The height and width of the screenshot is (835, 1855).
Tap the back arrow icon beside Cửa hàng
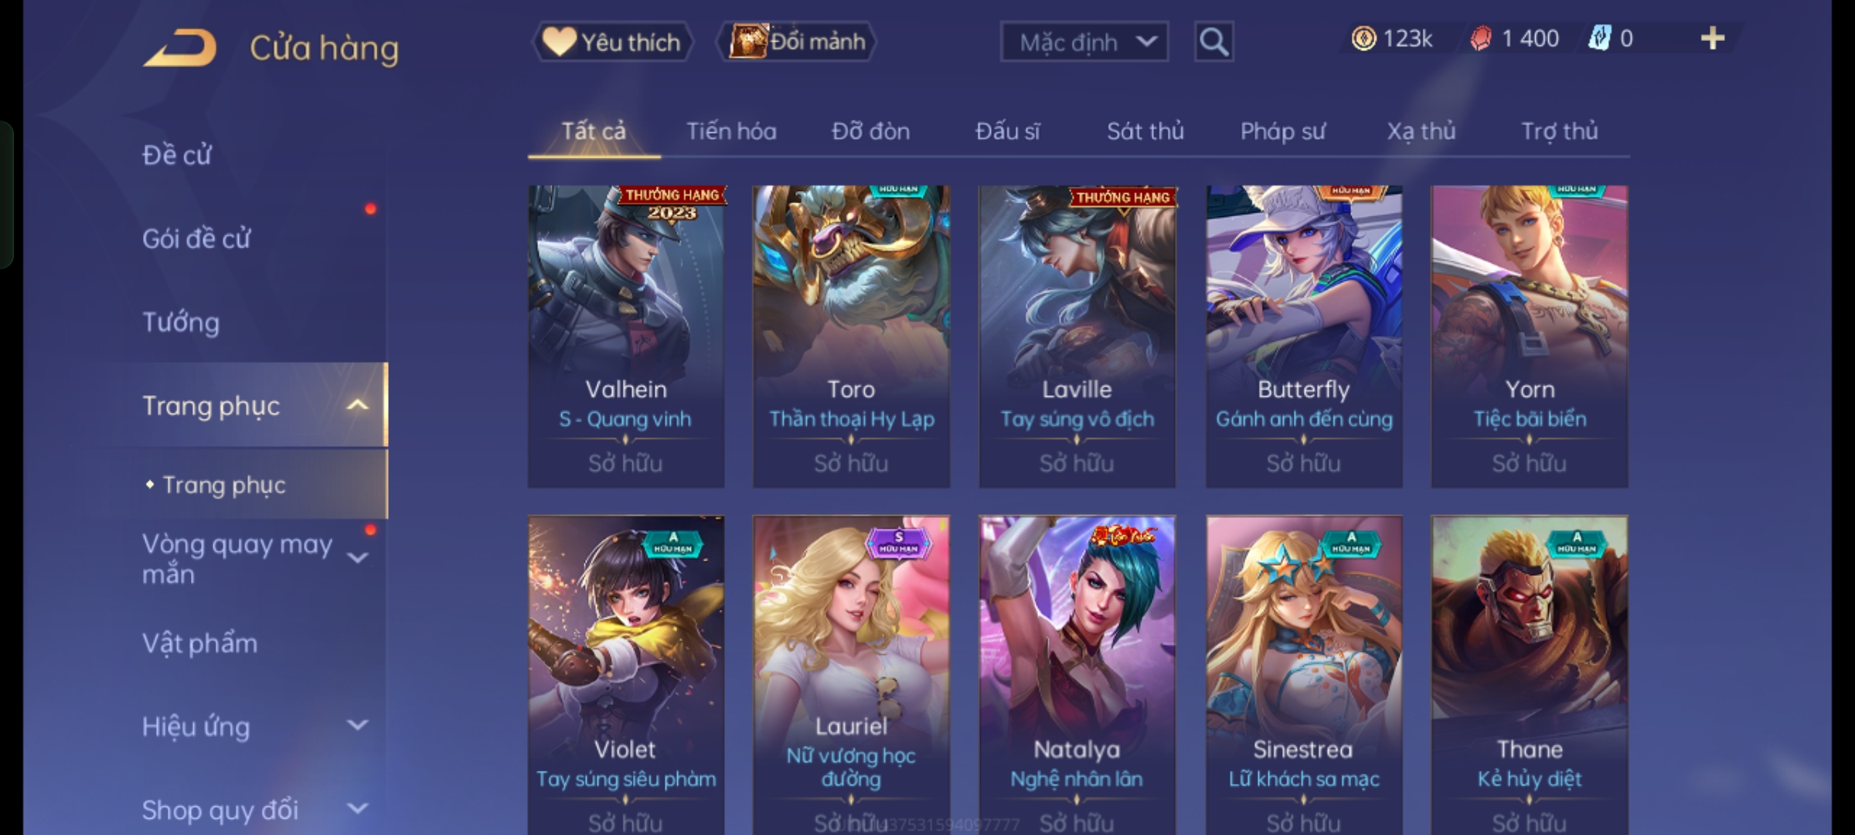click(180, 48)
